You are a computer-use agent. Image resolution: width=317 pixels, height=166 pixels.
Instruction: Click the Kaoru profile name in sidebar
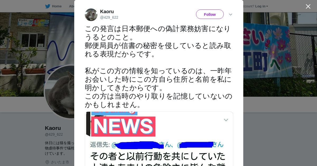[53, 128]
